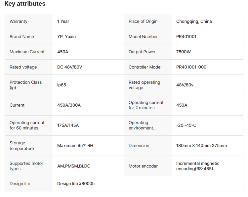This screenshot has height=197, width=248.
Task: Select the 48V/80v rated operating voltage
Action: 185,85
